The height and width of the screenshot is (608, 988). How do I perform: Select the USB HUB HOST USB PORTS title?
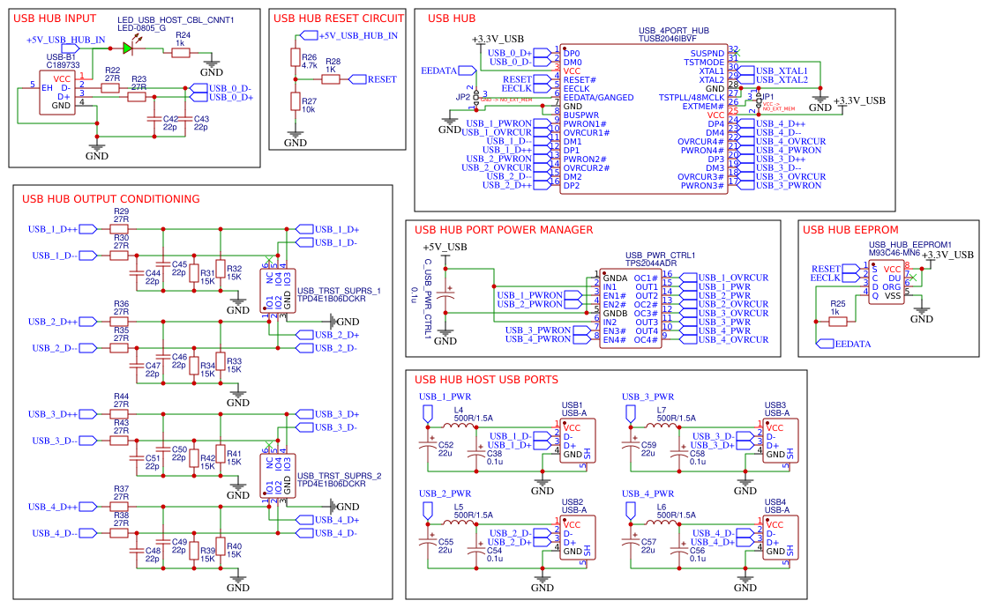point(486,380)
